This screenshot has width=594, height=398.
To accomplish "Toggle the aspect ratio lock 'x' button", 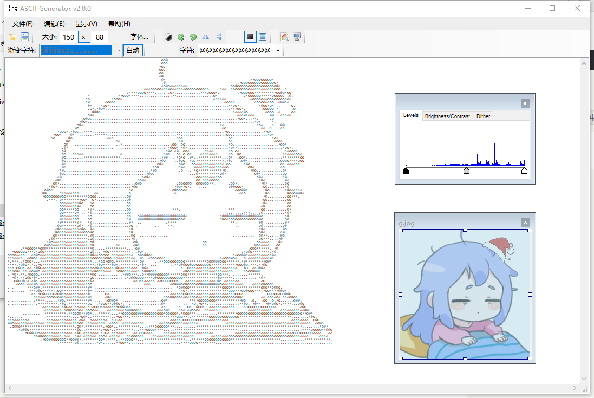I will [x=84, y=37].
